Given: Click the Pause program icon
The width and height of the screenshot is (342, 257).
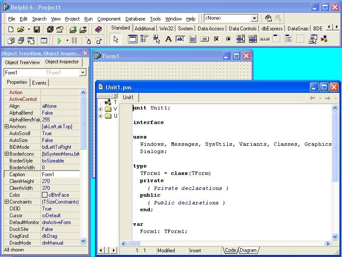Looking at the screenshot, I should coord(74,41).
